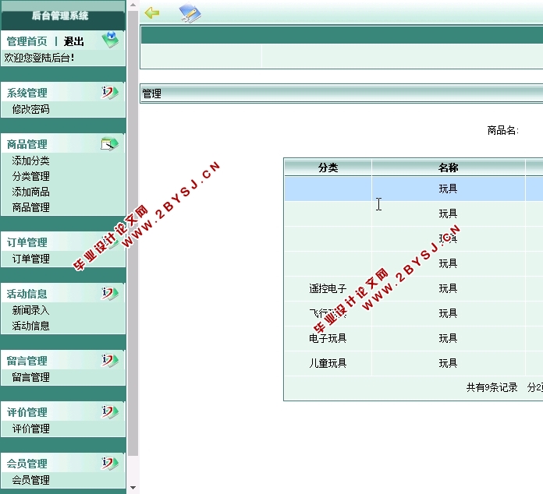Image resolution: width=543 pixels, height=494 pixels.
Task: Click 玩具 in the 电子玩具 row
Action: coord(448,338)
